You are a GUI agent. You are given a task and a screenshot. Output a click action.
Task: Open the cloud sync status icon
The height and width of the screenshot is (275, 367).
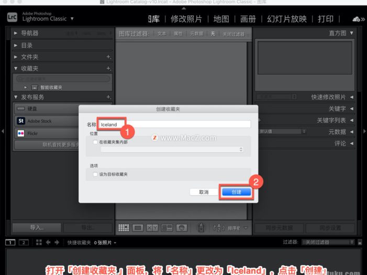(x=356, y=19)
